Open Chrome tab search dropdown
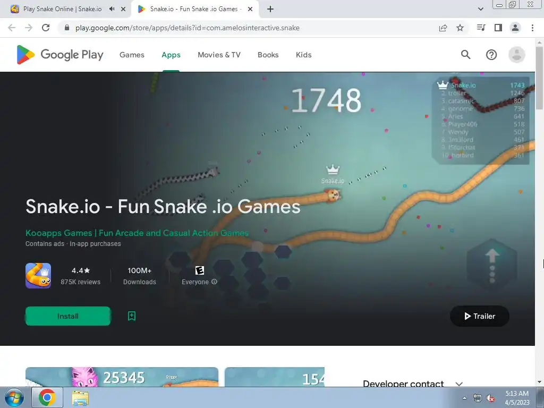The height and width of the screenshot is (408, 544). tap(480, 9)
